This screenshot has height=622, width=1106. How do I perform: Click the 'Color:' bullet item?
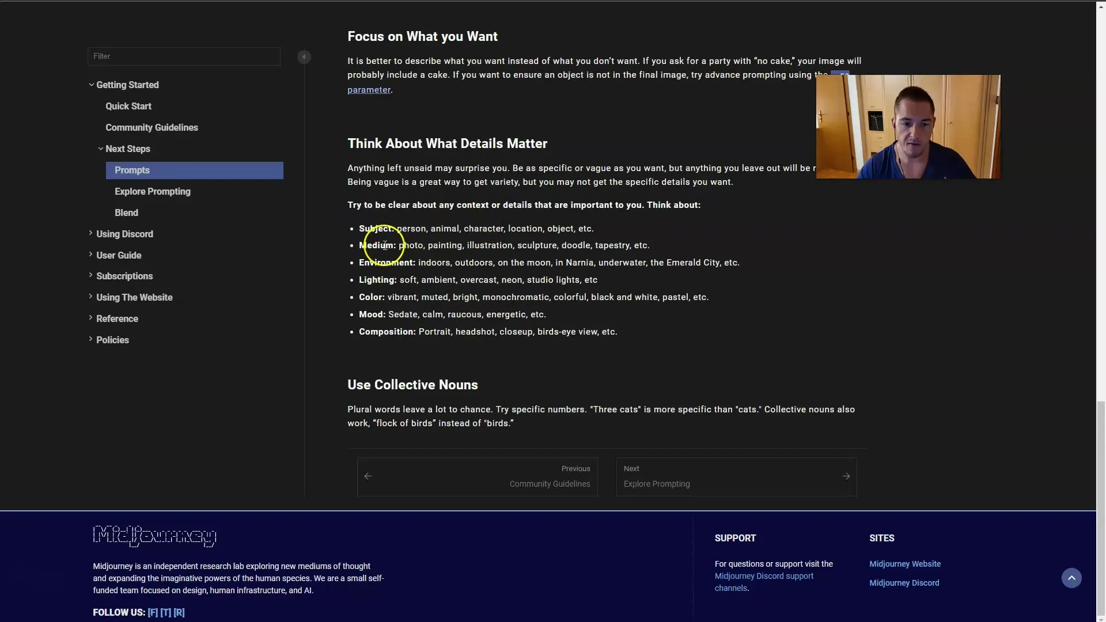[533, 297]
